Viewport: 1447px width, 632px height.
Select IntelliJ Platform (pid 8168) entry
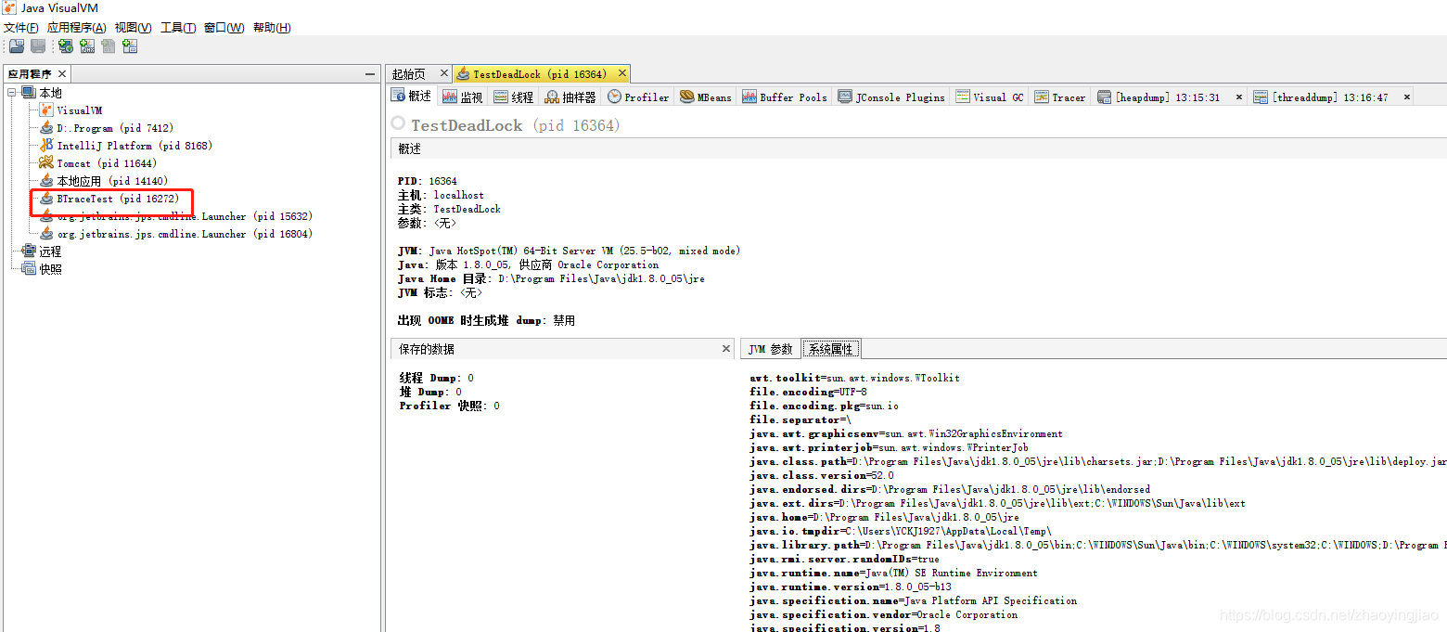click(134, 146)
